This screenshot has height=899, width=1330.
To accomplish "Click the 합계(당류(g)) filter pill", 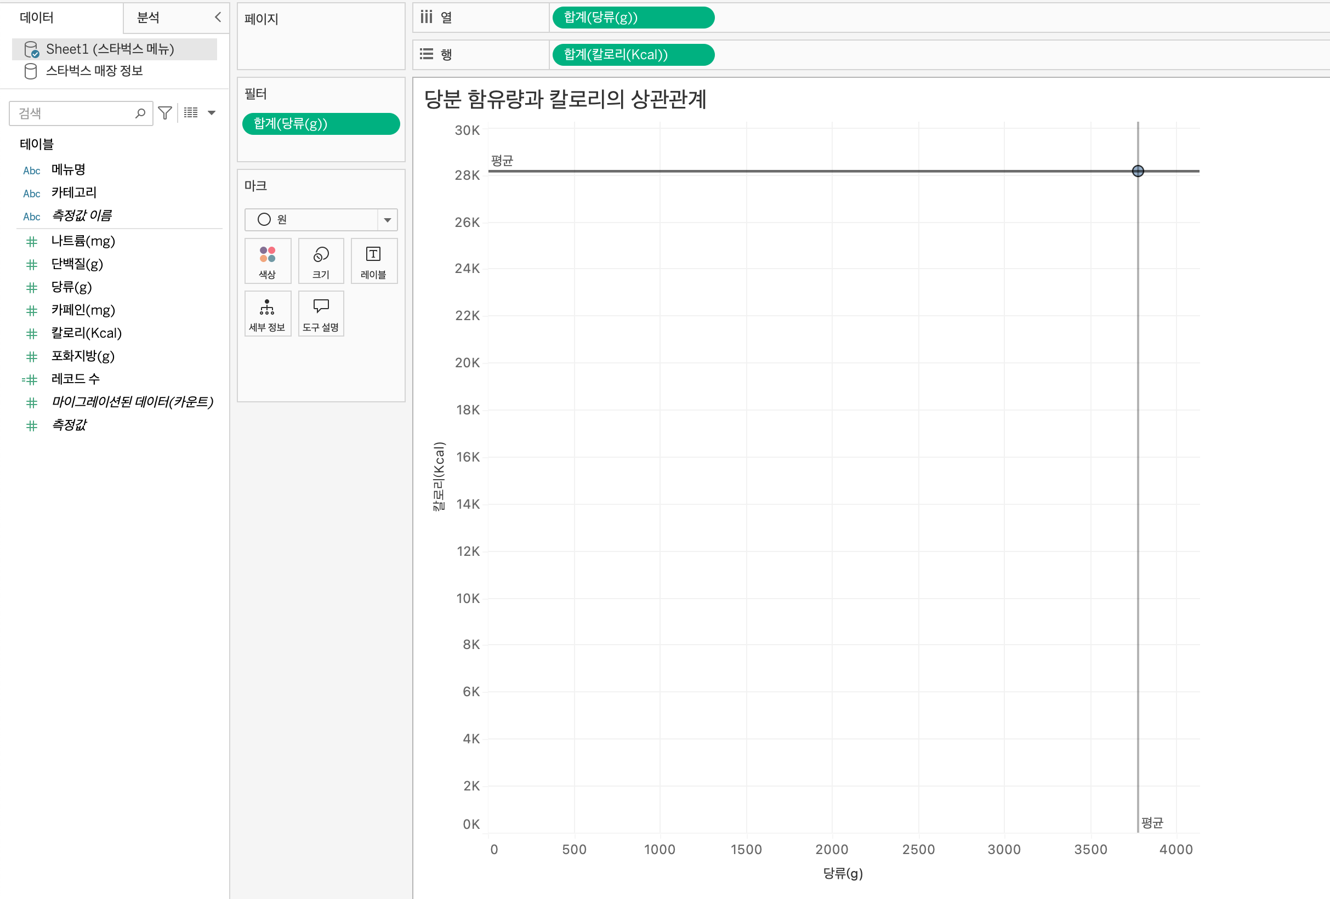I will (x=321, y=123).
